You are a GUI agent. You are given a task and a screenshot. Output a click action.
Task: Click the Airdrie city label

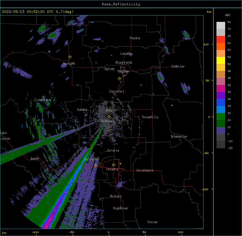[113, 151]
